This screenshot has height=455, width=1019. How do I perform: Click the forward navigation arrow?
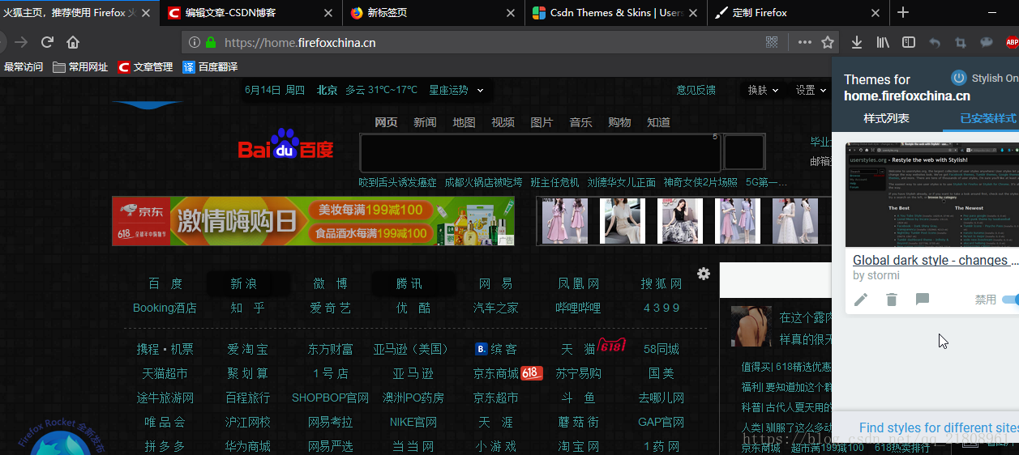21,42
